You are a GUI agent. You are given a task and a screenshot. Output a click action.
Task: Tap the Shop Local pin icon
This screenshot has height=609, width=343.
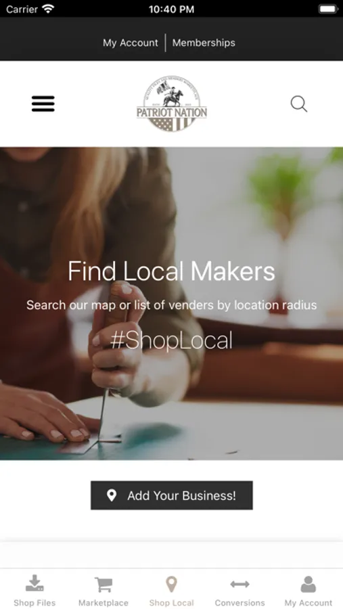[171, 585]
